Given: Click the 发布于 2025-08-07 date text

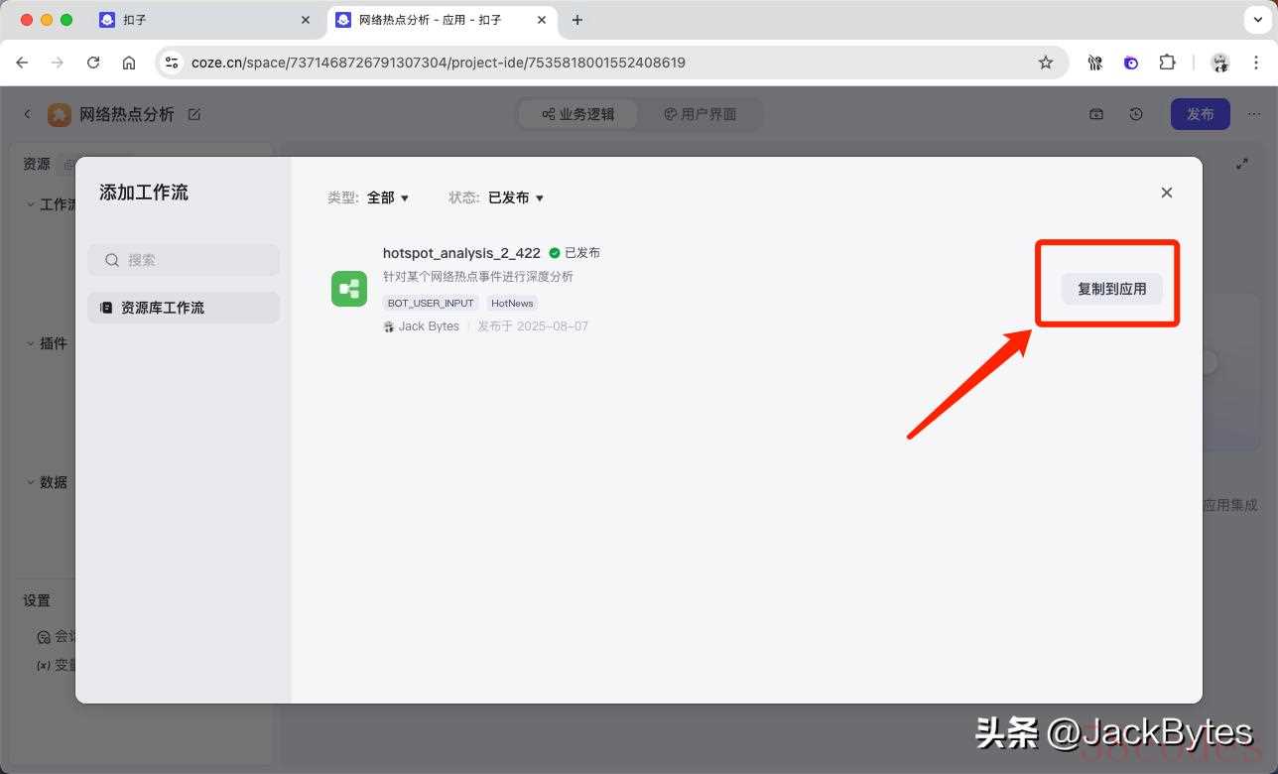Looking at the screenshot, I should click(x=533, y=326).
